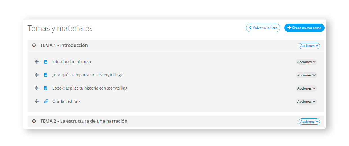The width and height of the screenshot is (349, 146).
Task: Click the Volver a la lista button
Action: click(263, 28)
